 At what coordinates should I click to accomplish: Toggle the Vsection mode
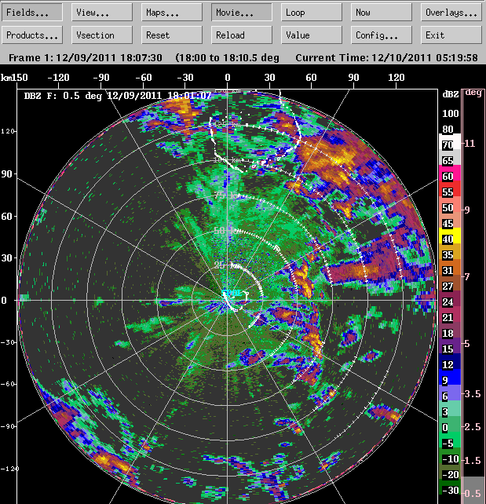pyautogui.click(x=102, y=35)
